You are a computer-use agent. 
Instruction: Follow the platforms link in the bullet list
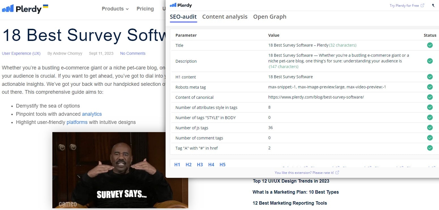[x=77, y=122]
